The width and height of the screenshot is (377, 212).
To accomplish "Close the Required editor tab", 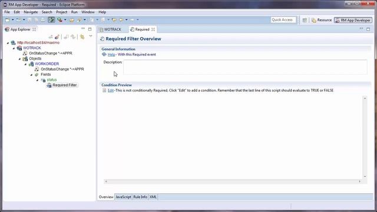I will [153, 29].
